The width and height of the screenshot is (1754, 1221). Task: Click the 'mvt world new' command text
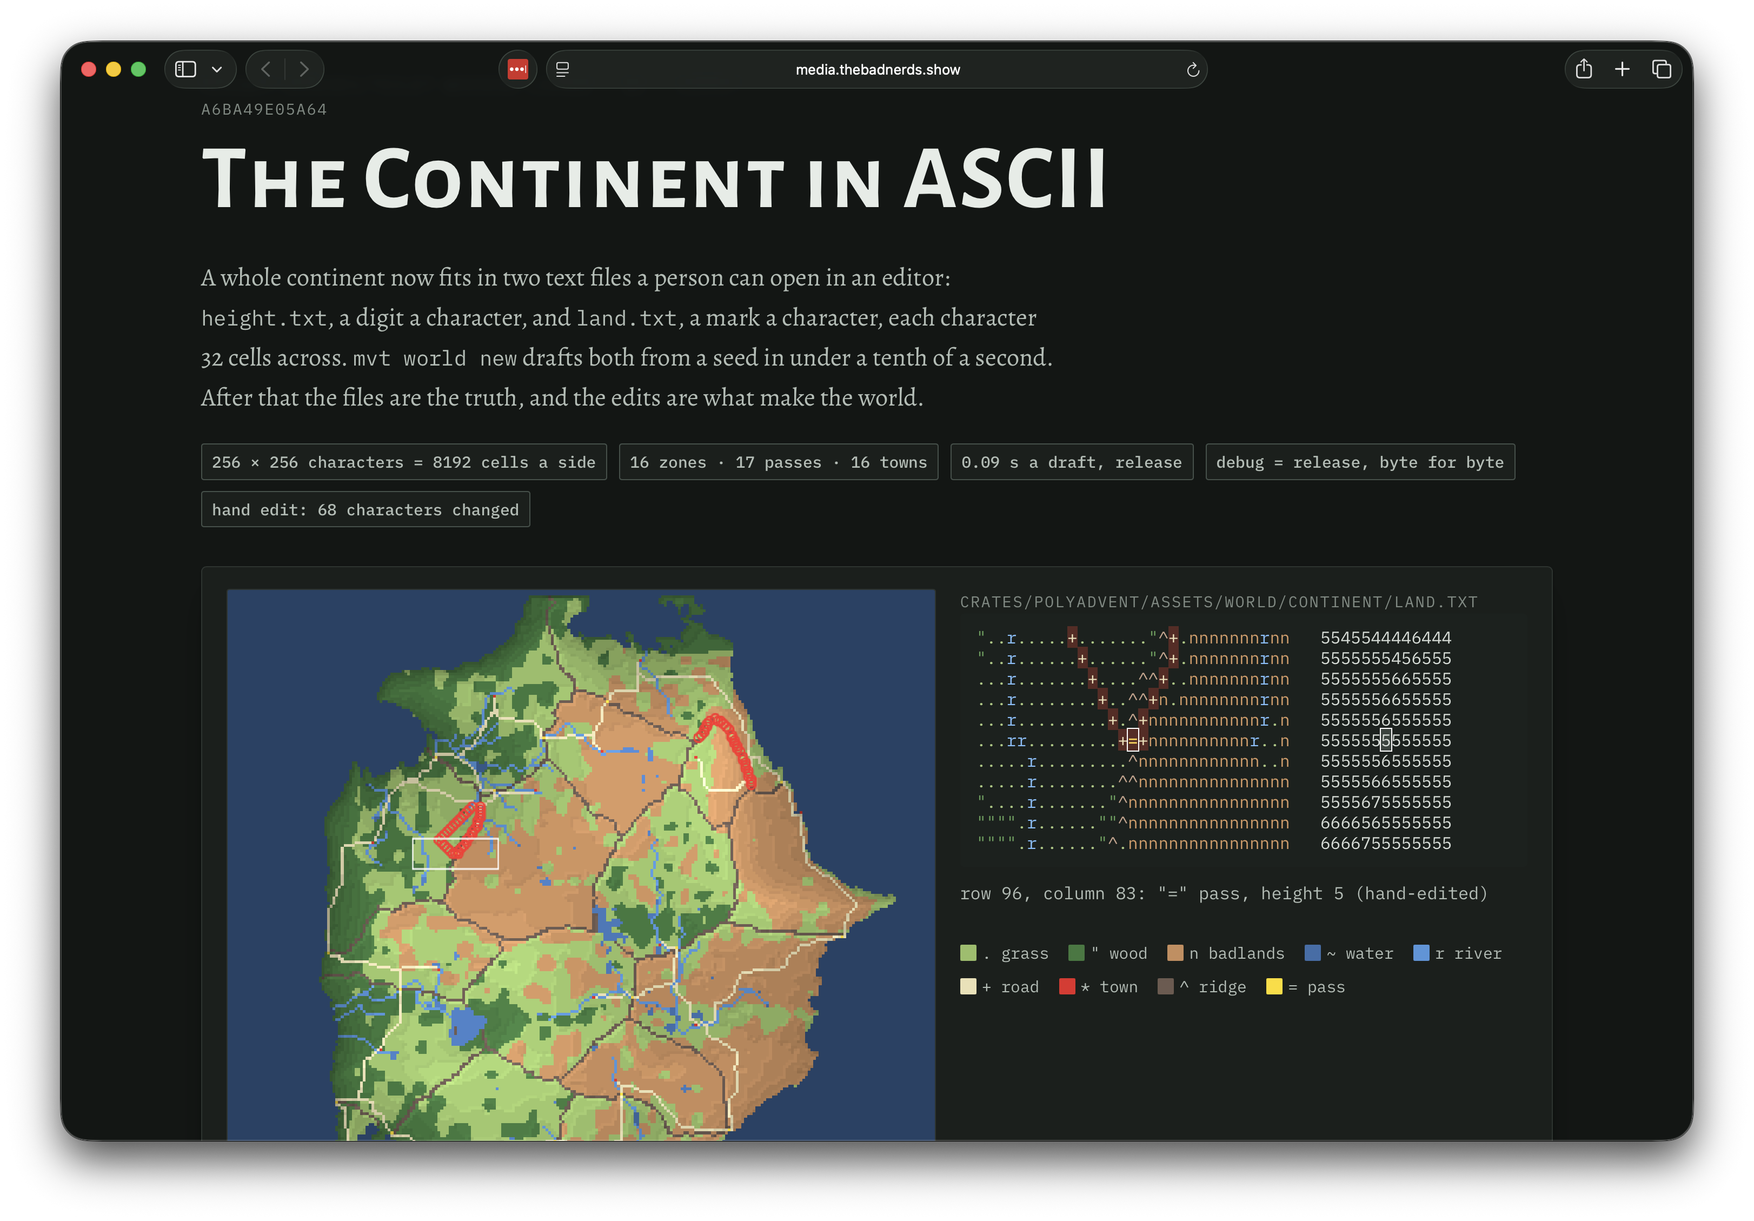tap(435, 359)
